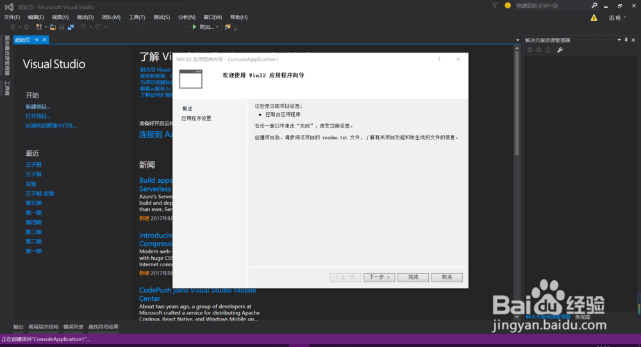This screenshot has width=641, height=347.
Task: Click 取消 button in wizard
Action: pyautogui.click(x=447, y=278)
